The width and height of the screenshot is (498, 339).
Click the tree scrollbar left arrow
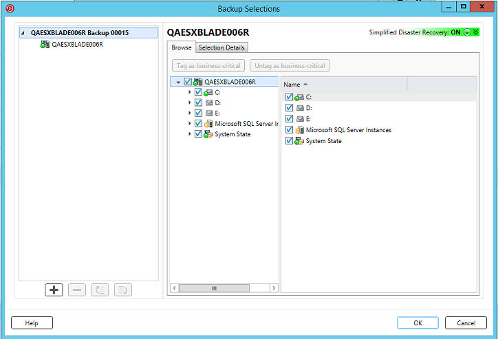[174, 288]
